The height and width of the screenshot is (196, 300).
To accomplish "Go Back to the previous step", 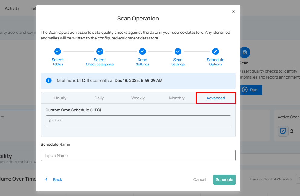I will [x=54, y=179].
